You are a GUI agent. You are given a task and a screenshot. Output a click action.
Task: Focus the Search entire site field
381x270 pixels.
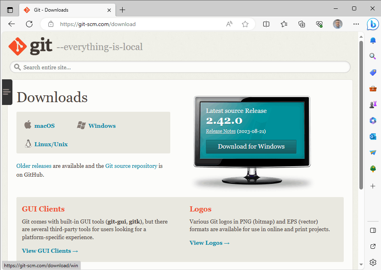[180, 67]
